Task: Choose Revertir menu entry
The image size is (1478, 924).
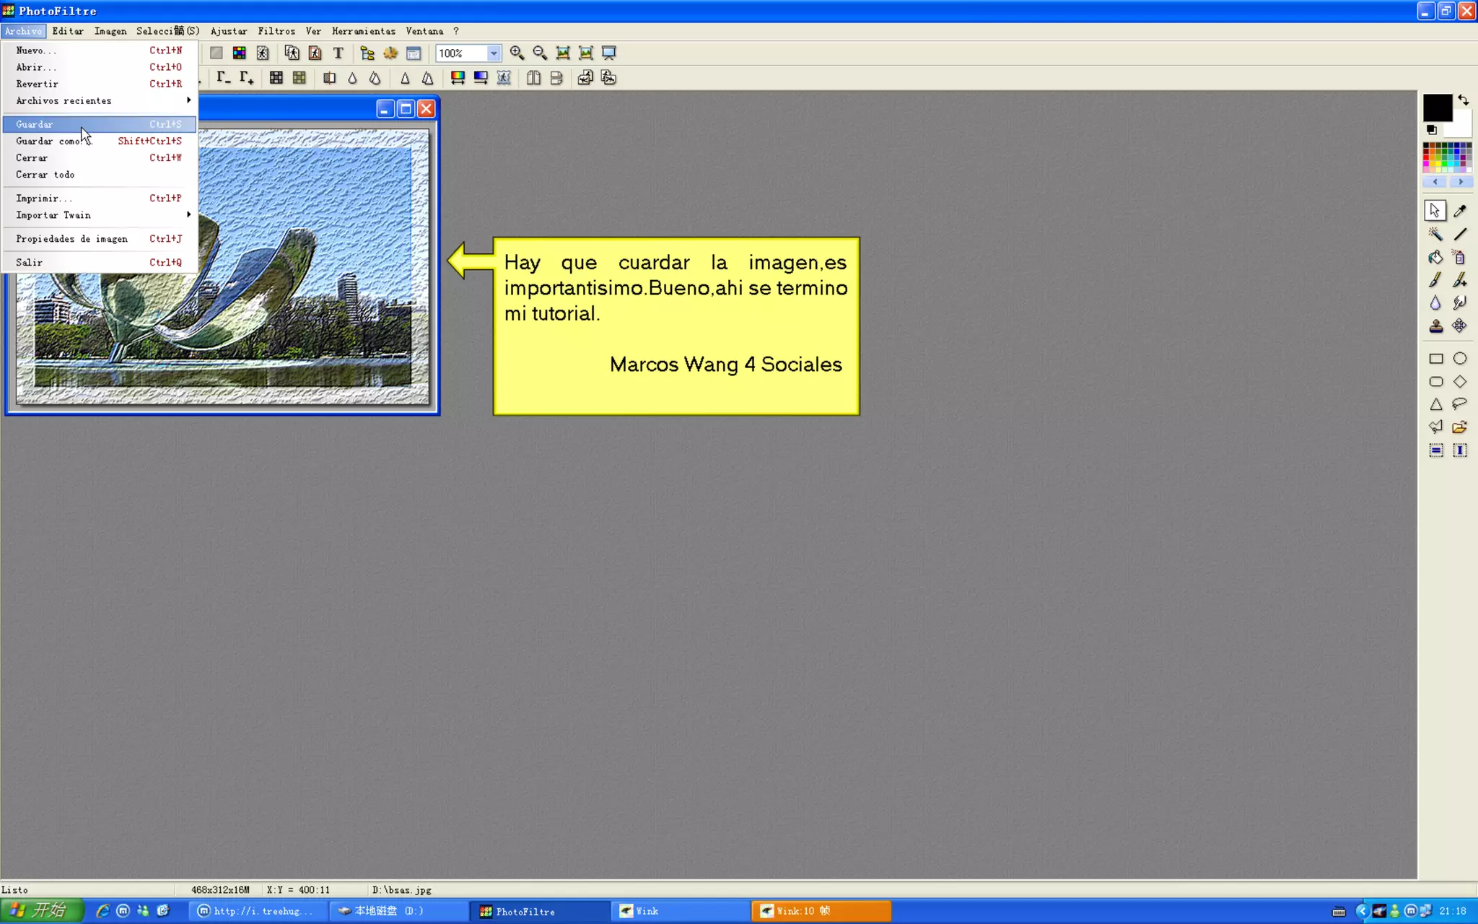Action: 100,84
